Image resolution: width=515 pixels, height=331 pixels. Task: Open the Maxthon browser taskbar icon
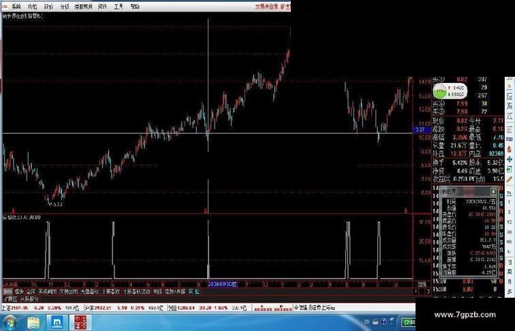(x=57, y=323)
